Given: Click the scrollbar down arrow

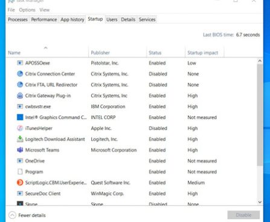Looking at the screenshot, I should (x=260, y=202).
